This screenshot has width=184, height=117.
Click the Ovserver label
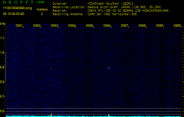coord(60,4)
